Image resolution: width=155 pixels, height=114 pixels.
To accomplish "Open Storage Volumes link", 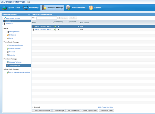I will tap(15, 62).
